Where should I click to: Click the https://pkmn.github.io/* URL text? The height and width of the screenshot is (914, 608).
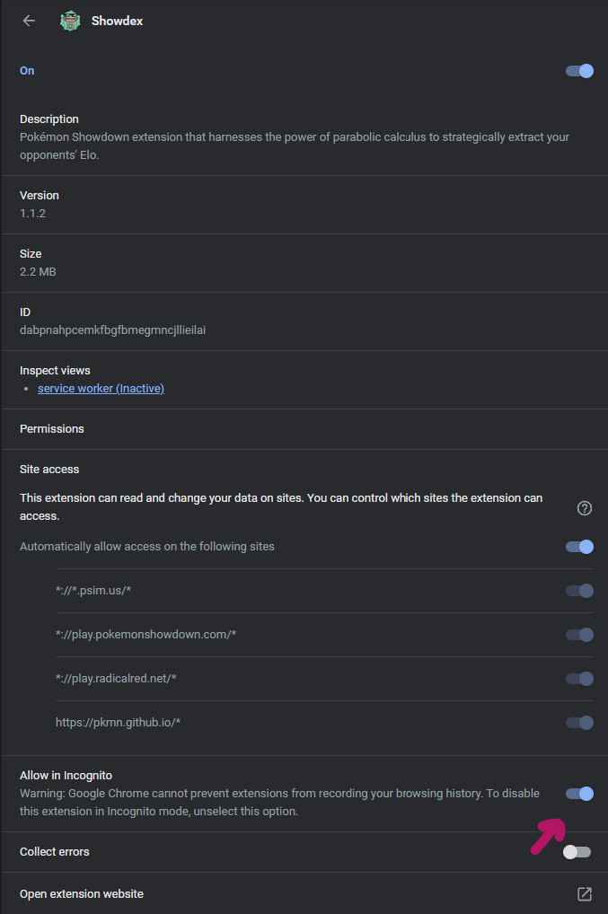click(x=118, y=722)
